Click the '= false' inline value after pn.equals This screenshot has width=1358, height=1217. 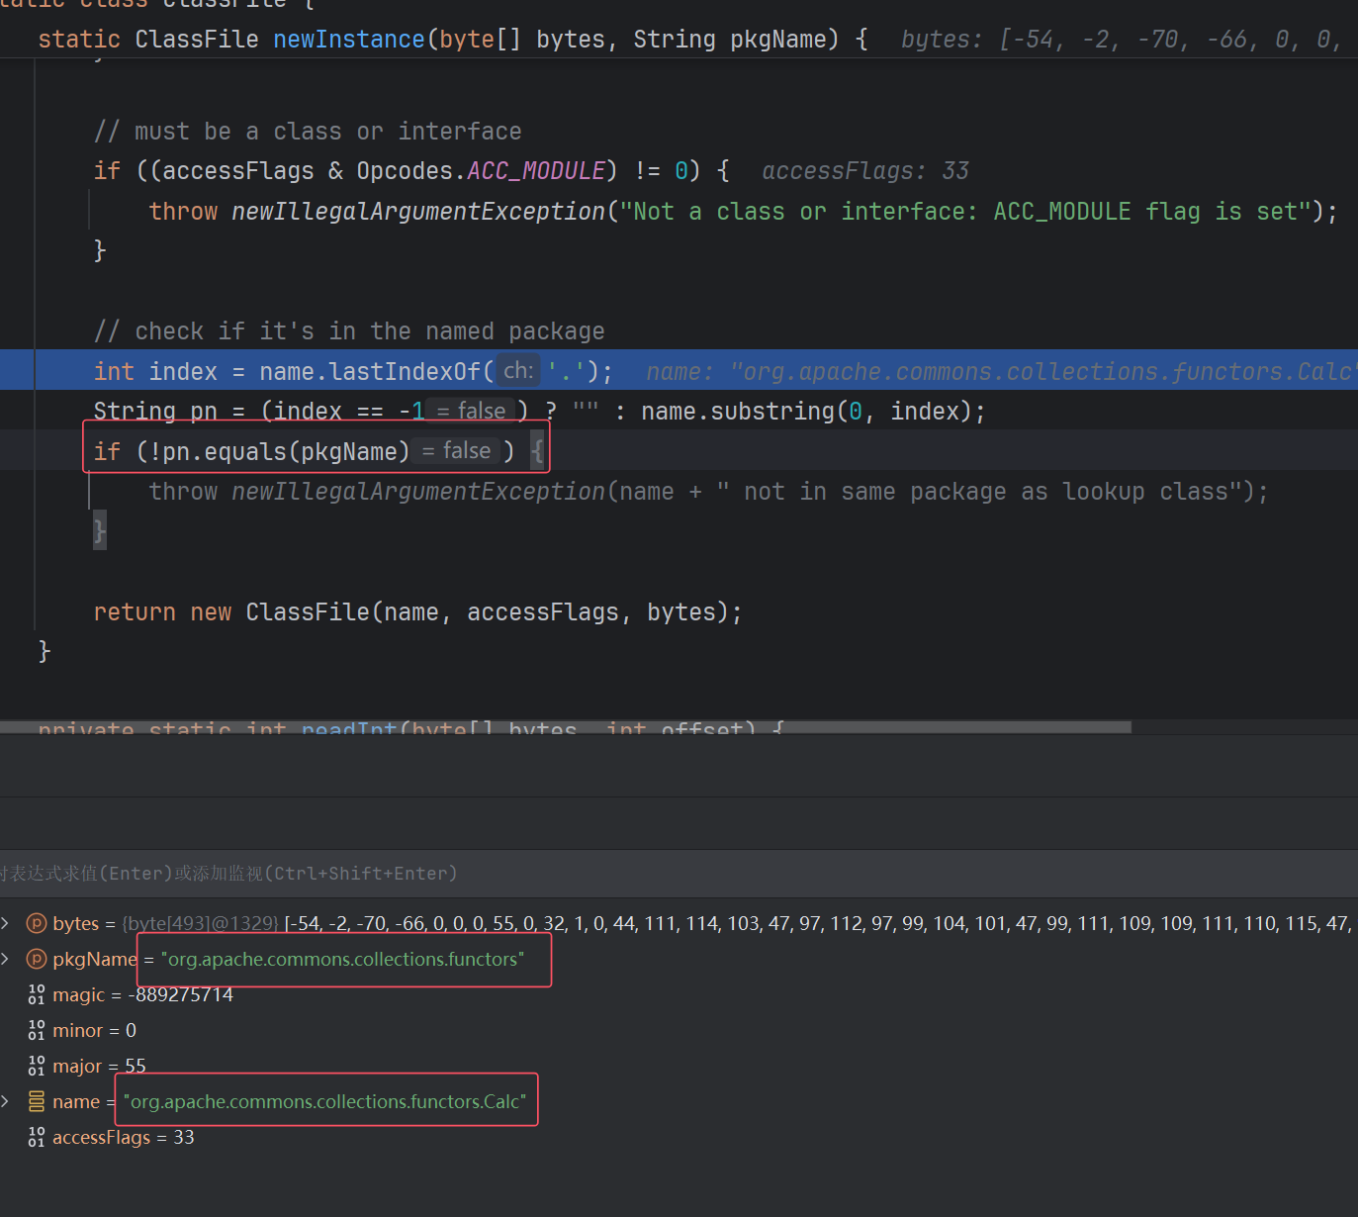tap(456, 451)
